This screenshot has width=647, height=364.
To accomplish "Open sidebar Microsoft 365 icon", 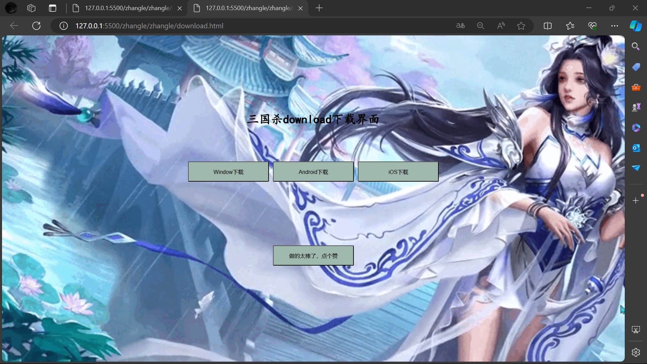I will pyautogui.click(x=636, y=128).
